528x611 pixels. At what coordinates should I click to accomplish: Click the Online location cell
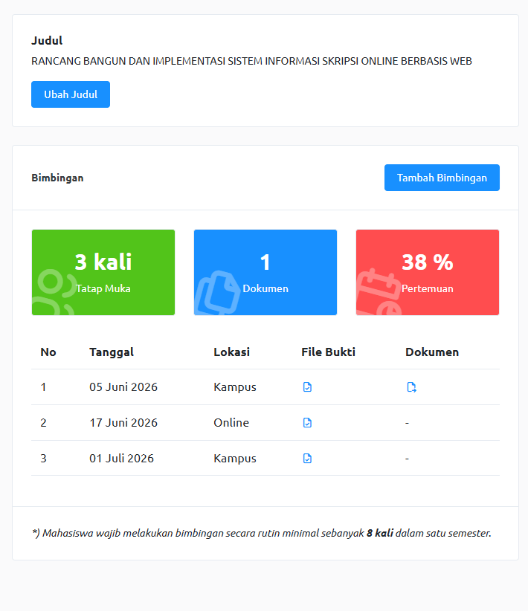231,423
